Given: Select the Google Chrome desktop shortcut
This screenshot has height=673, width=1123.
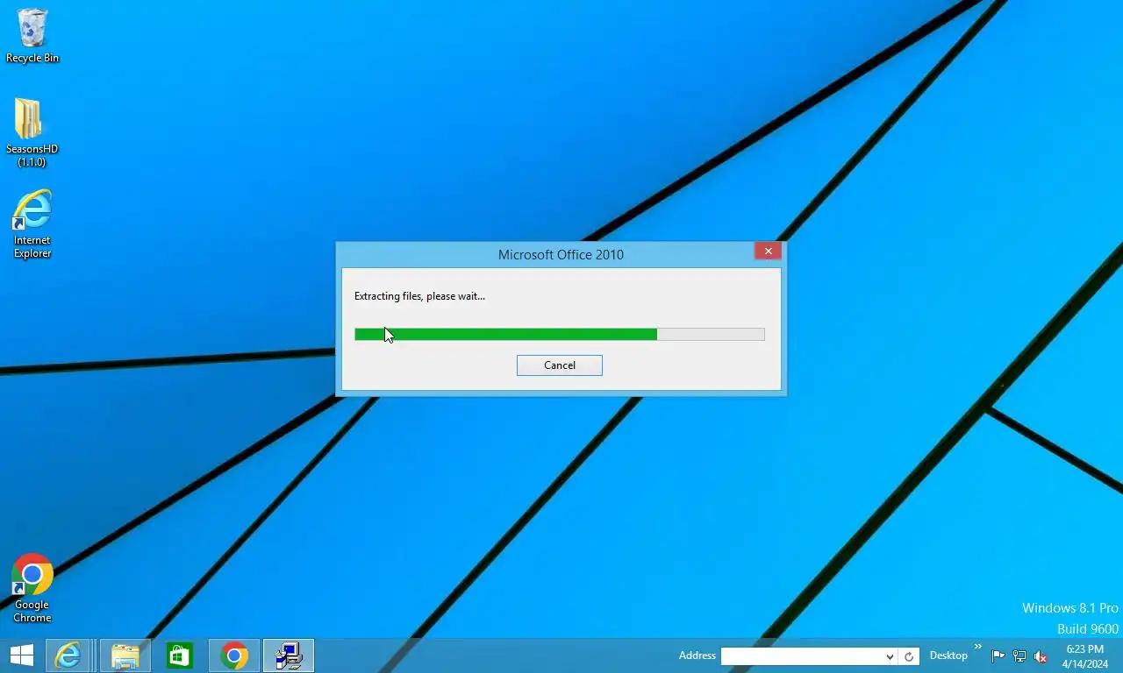Looking at the screenshot, I should (32, 588).
